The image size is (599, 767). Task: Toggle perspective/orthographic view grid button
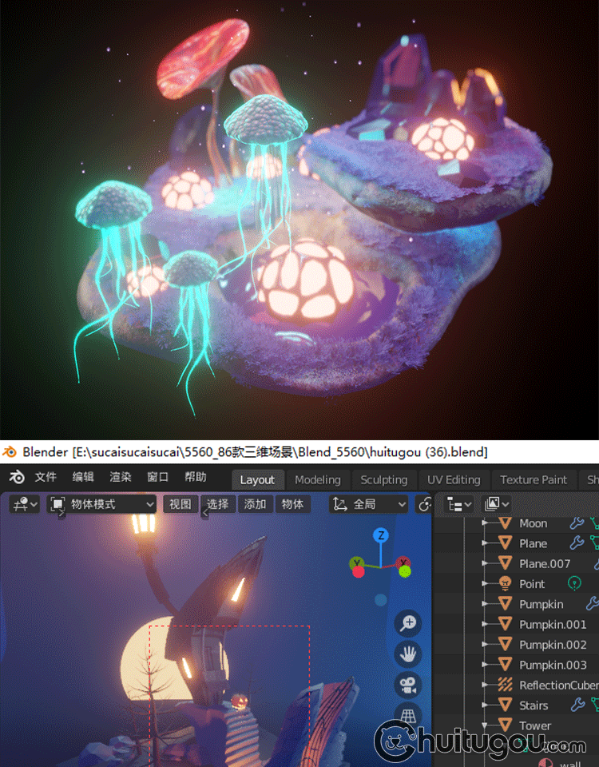(x=408, y=713)
